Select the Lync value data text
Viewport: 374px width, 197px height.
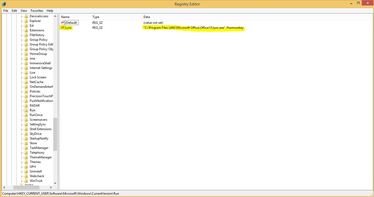pos(193,28)
